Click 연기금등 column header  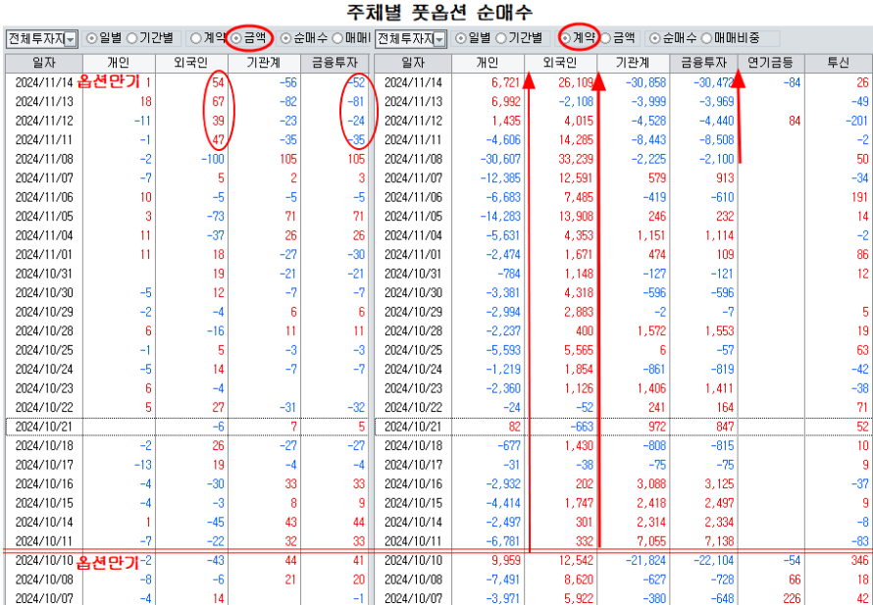(771, 64)
